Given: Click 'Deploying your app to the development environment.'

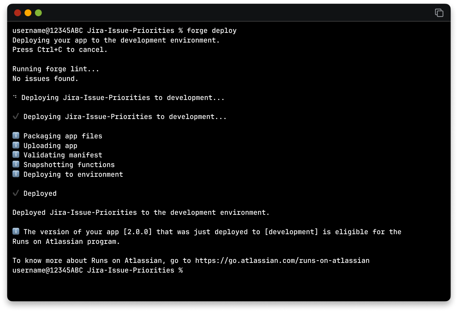Looking at the screenshot, I should point(116,40).
